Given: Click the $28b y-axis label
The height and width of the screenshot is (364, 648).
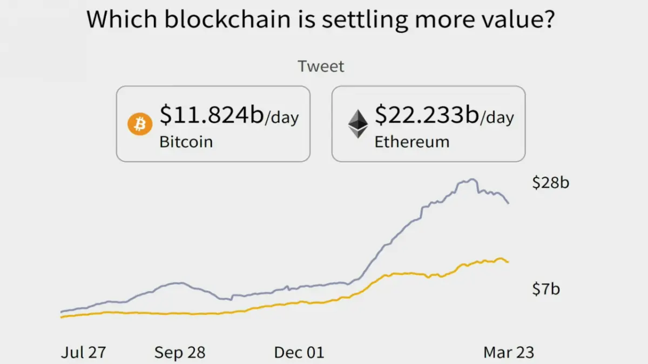Looking at the screenshot, I should tap(551, 183).
